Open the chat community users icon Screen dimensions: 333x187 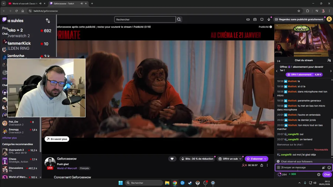click(329, 60)
